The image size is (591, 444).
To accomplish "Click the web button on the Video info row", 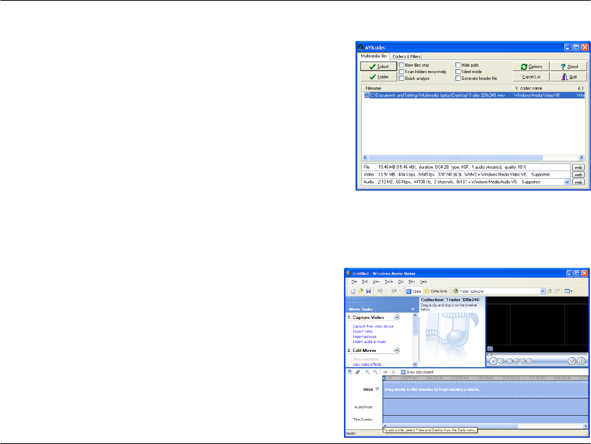I will [578, 175].
